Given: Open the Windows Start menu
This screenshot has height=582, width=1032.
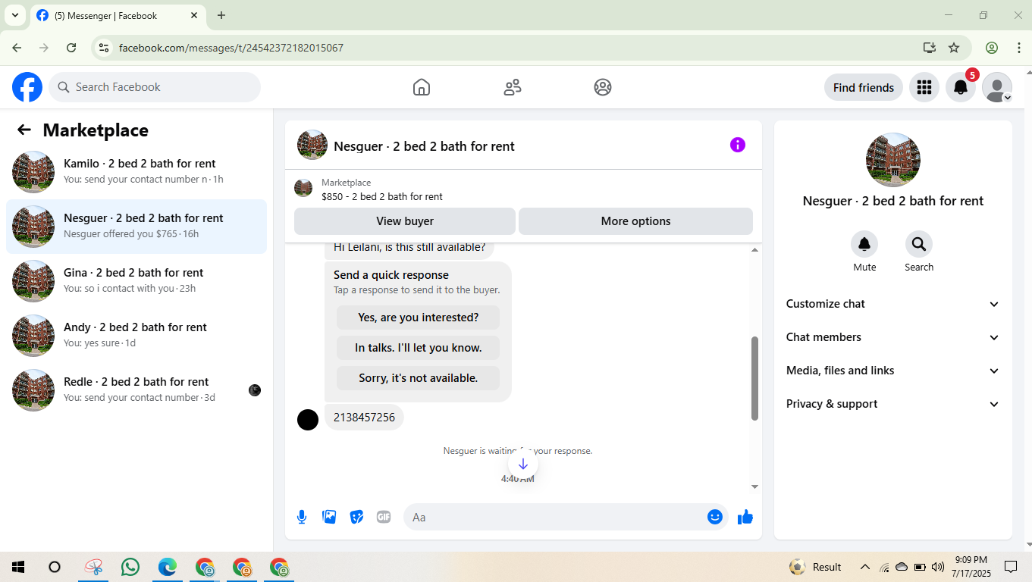Looking at the screenshot, I should click(18, 567).
